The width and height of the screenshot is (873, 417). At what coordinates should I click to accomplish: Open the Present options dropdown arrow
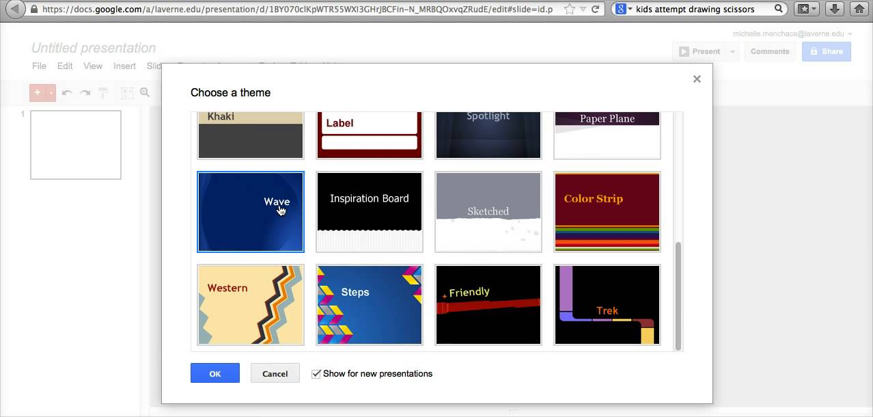point(732,51)
